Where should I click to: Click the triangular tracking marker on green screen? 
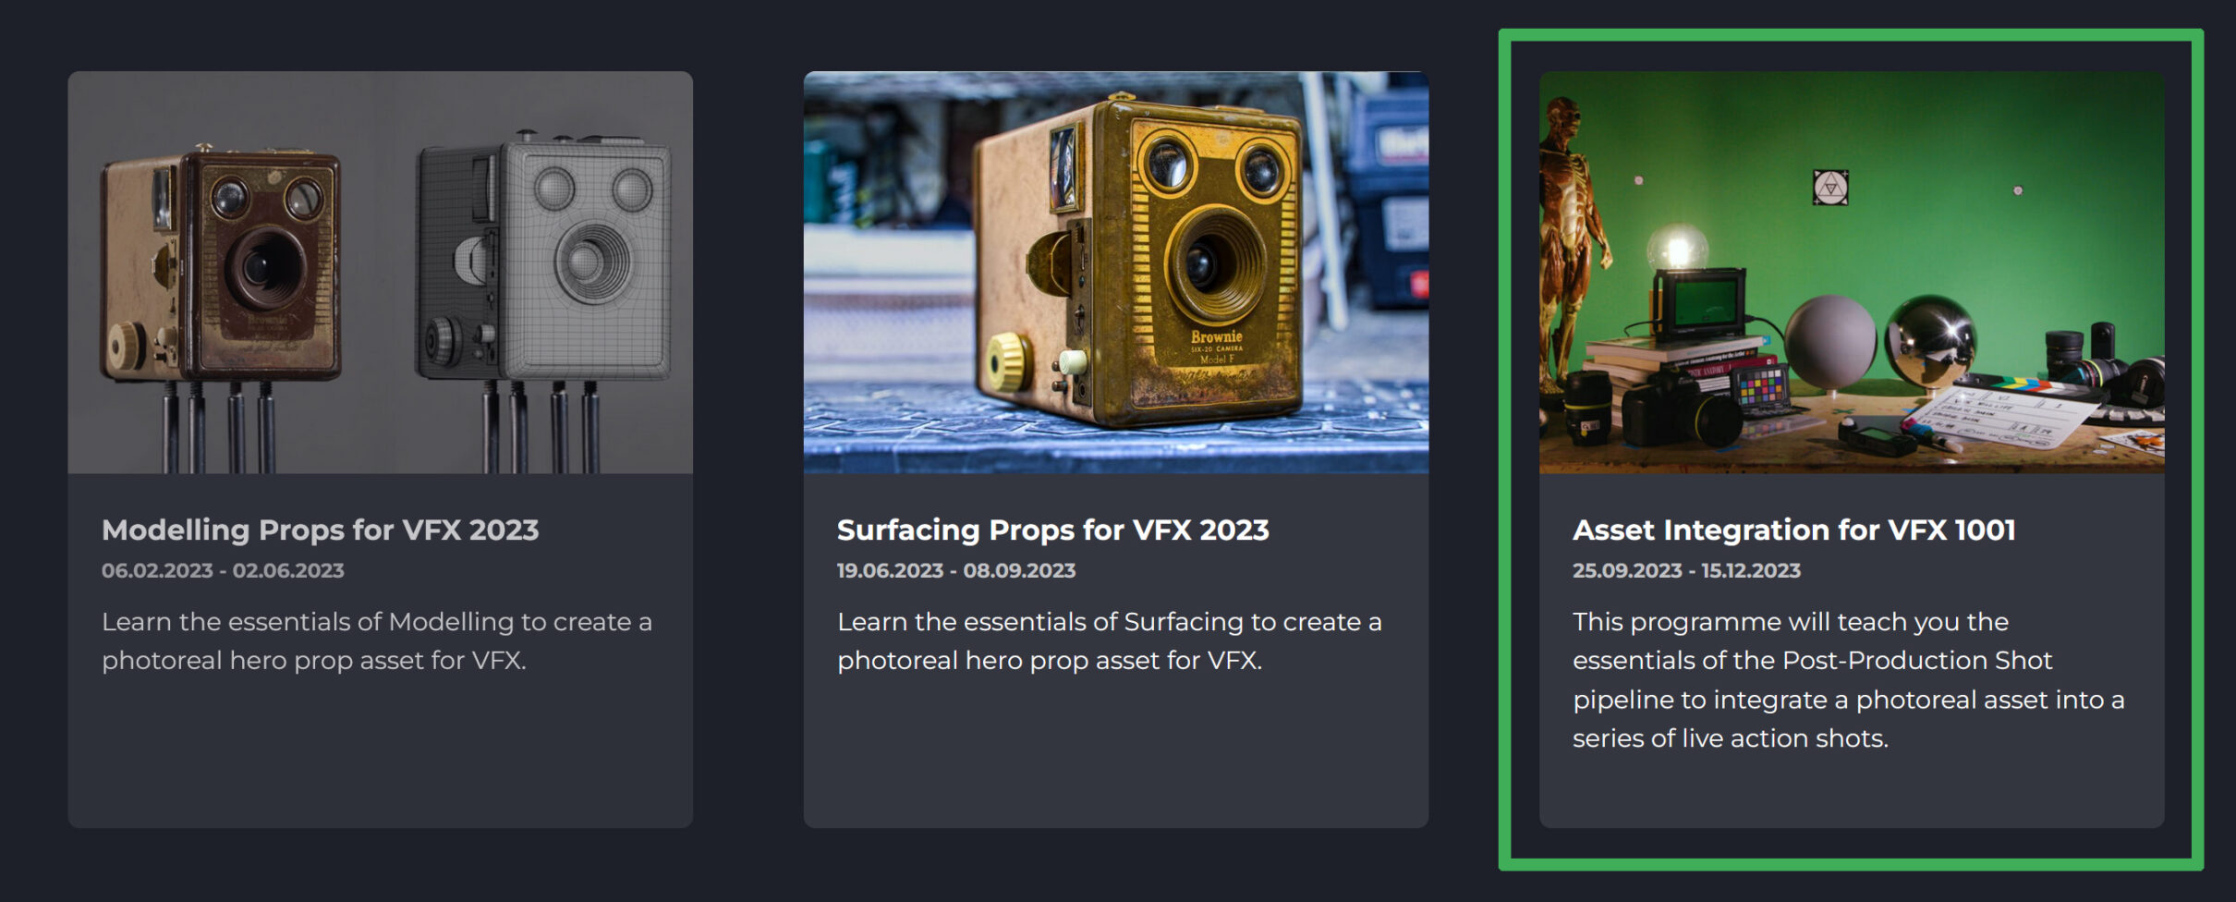coord(1830,188)
